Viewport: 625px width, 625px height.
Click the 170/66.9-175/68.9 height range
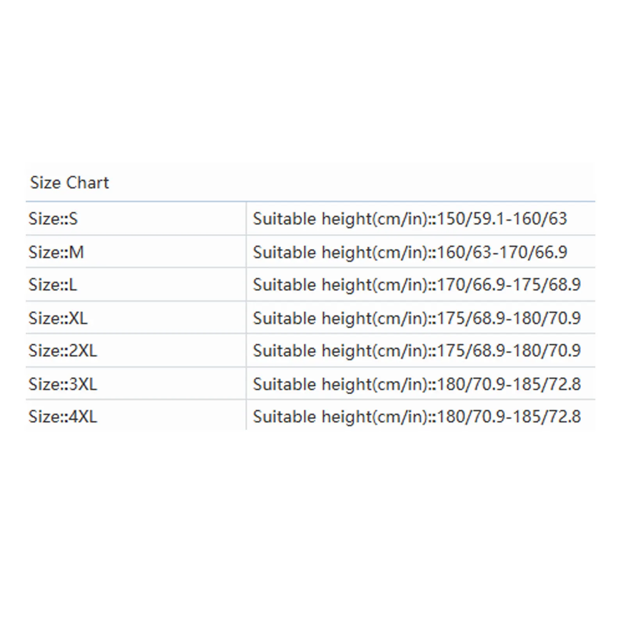pyautogui.click(x=509, y=285)
